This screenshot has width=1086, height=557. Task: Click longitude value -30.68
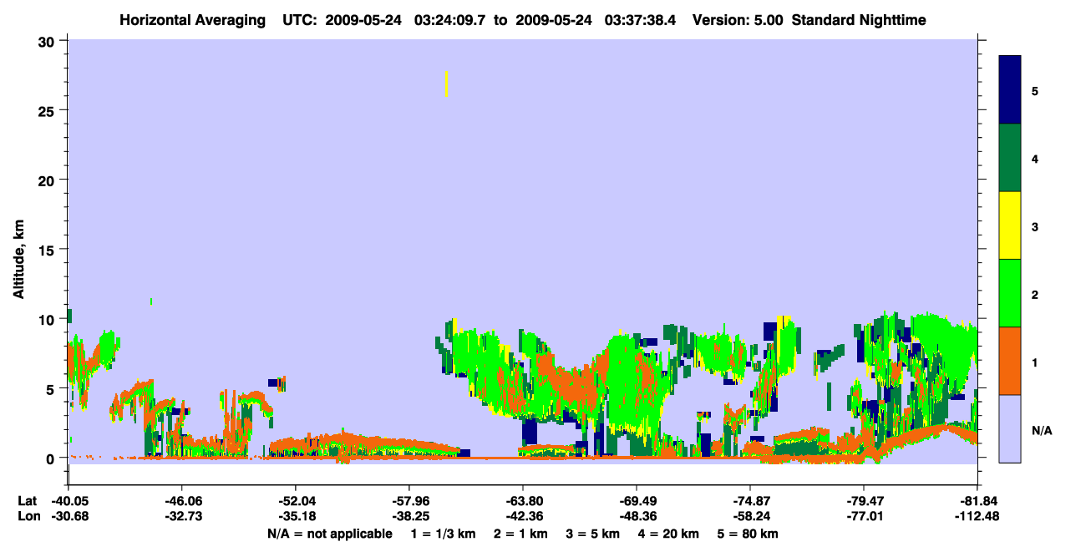[69, 516]
